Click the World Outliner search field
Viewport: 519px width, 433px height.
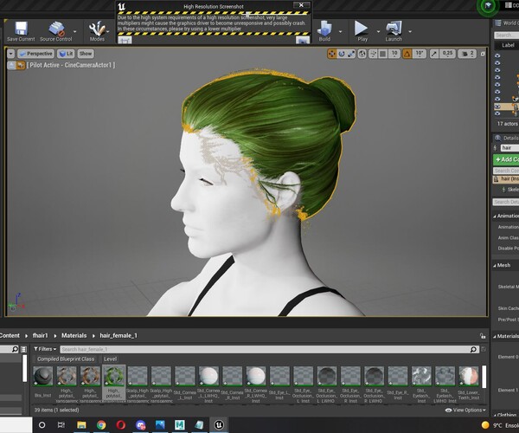click(506, 36)
